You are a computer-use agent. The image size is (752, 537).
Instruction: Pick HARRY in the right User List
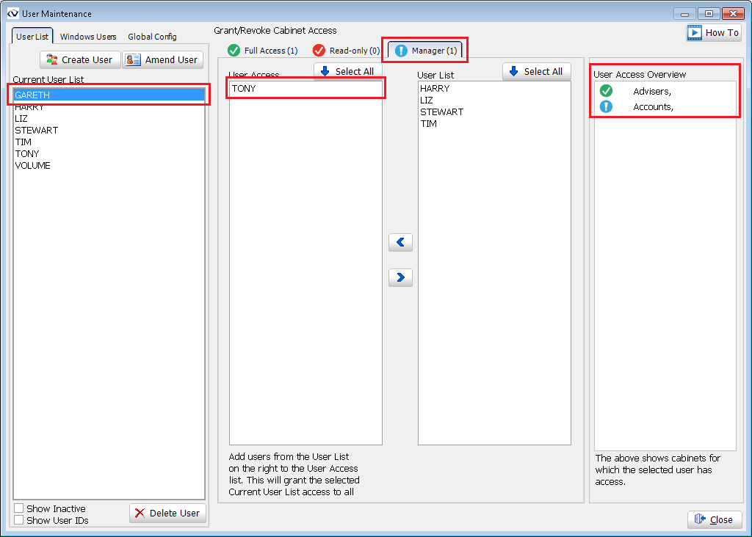(x=494, y=89)
